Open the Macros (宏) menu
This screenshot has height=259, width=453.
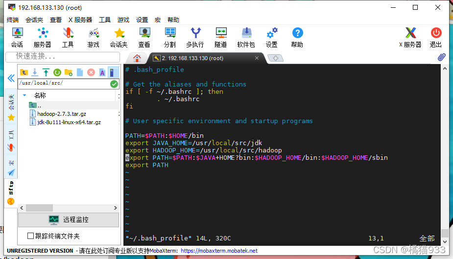pos(158,20)
